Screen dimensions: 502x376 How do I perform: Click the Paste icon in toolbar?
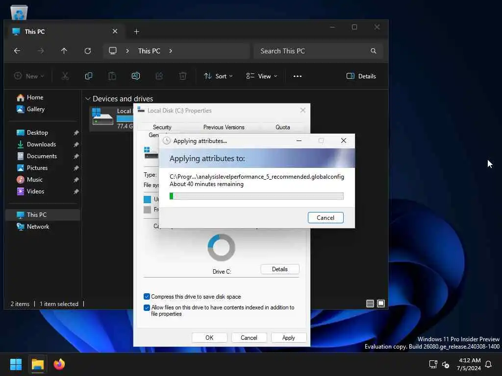pos(112,76)
